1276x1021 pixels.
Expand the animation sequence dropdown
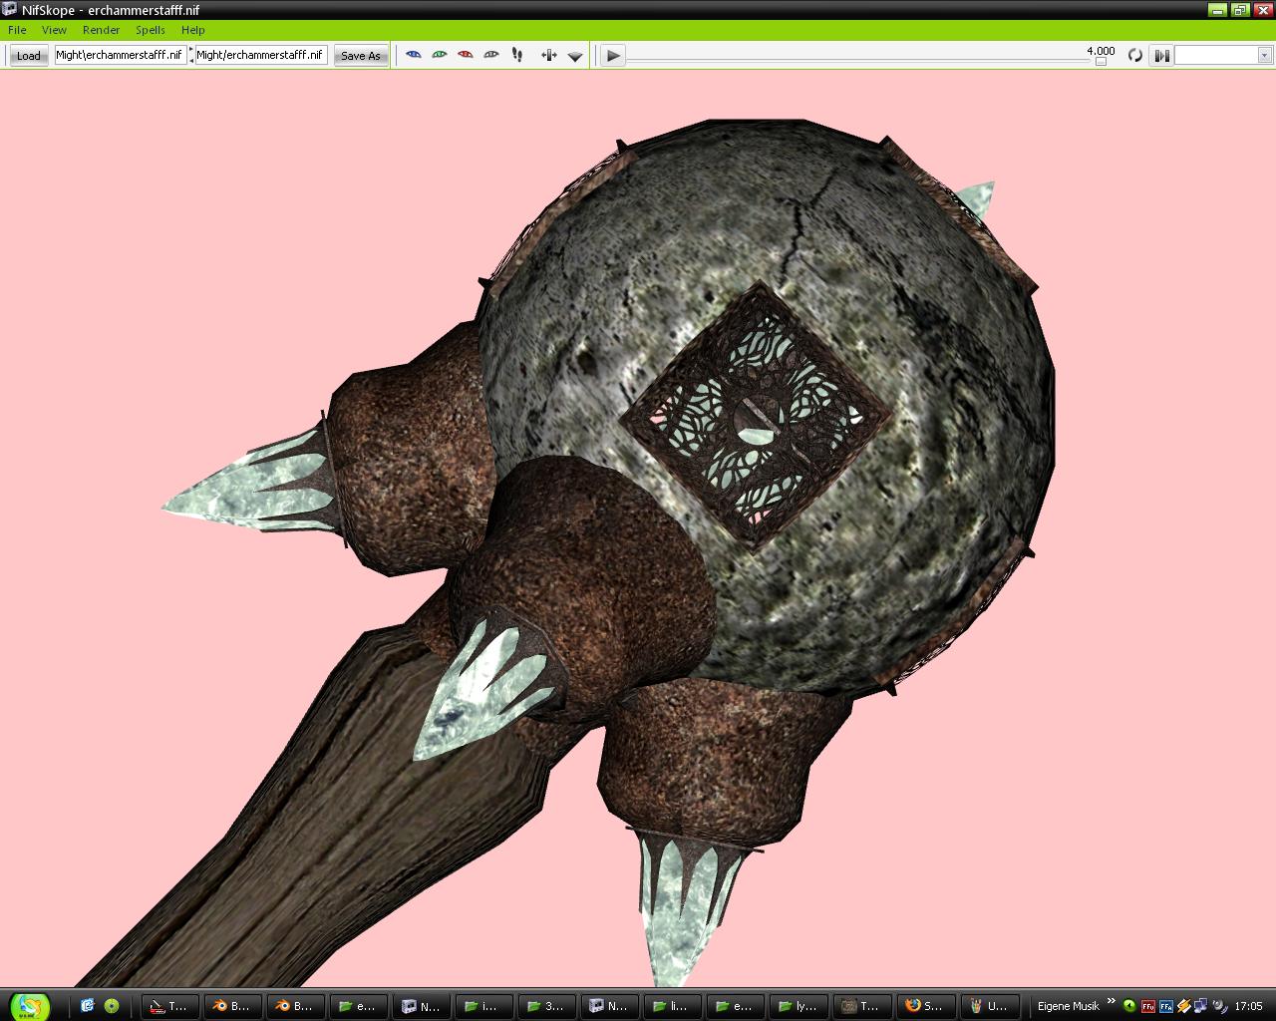tap(1264, 55)
